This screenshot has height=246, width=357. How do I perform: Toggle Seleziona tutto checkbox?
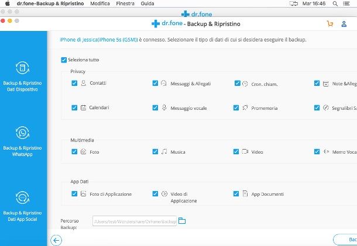click(64, 60)
